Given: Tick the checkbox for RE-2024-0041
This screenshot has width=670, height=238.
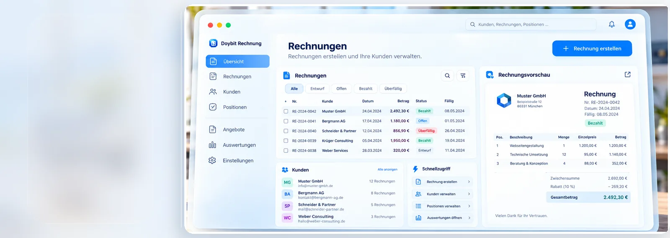Looking at the screenshot, I should click(x=286, y=121).
